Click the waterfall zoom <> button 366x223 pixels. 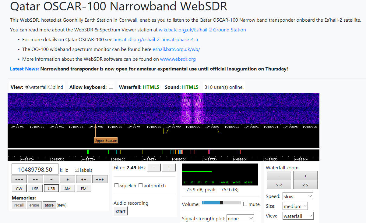pyautogui.click(x=305, y=185)
